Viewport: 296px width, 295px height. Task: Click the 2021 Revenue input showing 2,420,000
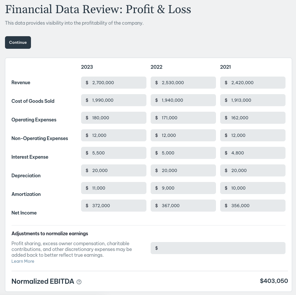pos(253,83)
